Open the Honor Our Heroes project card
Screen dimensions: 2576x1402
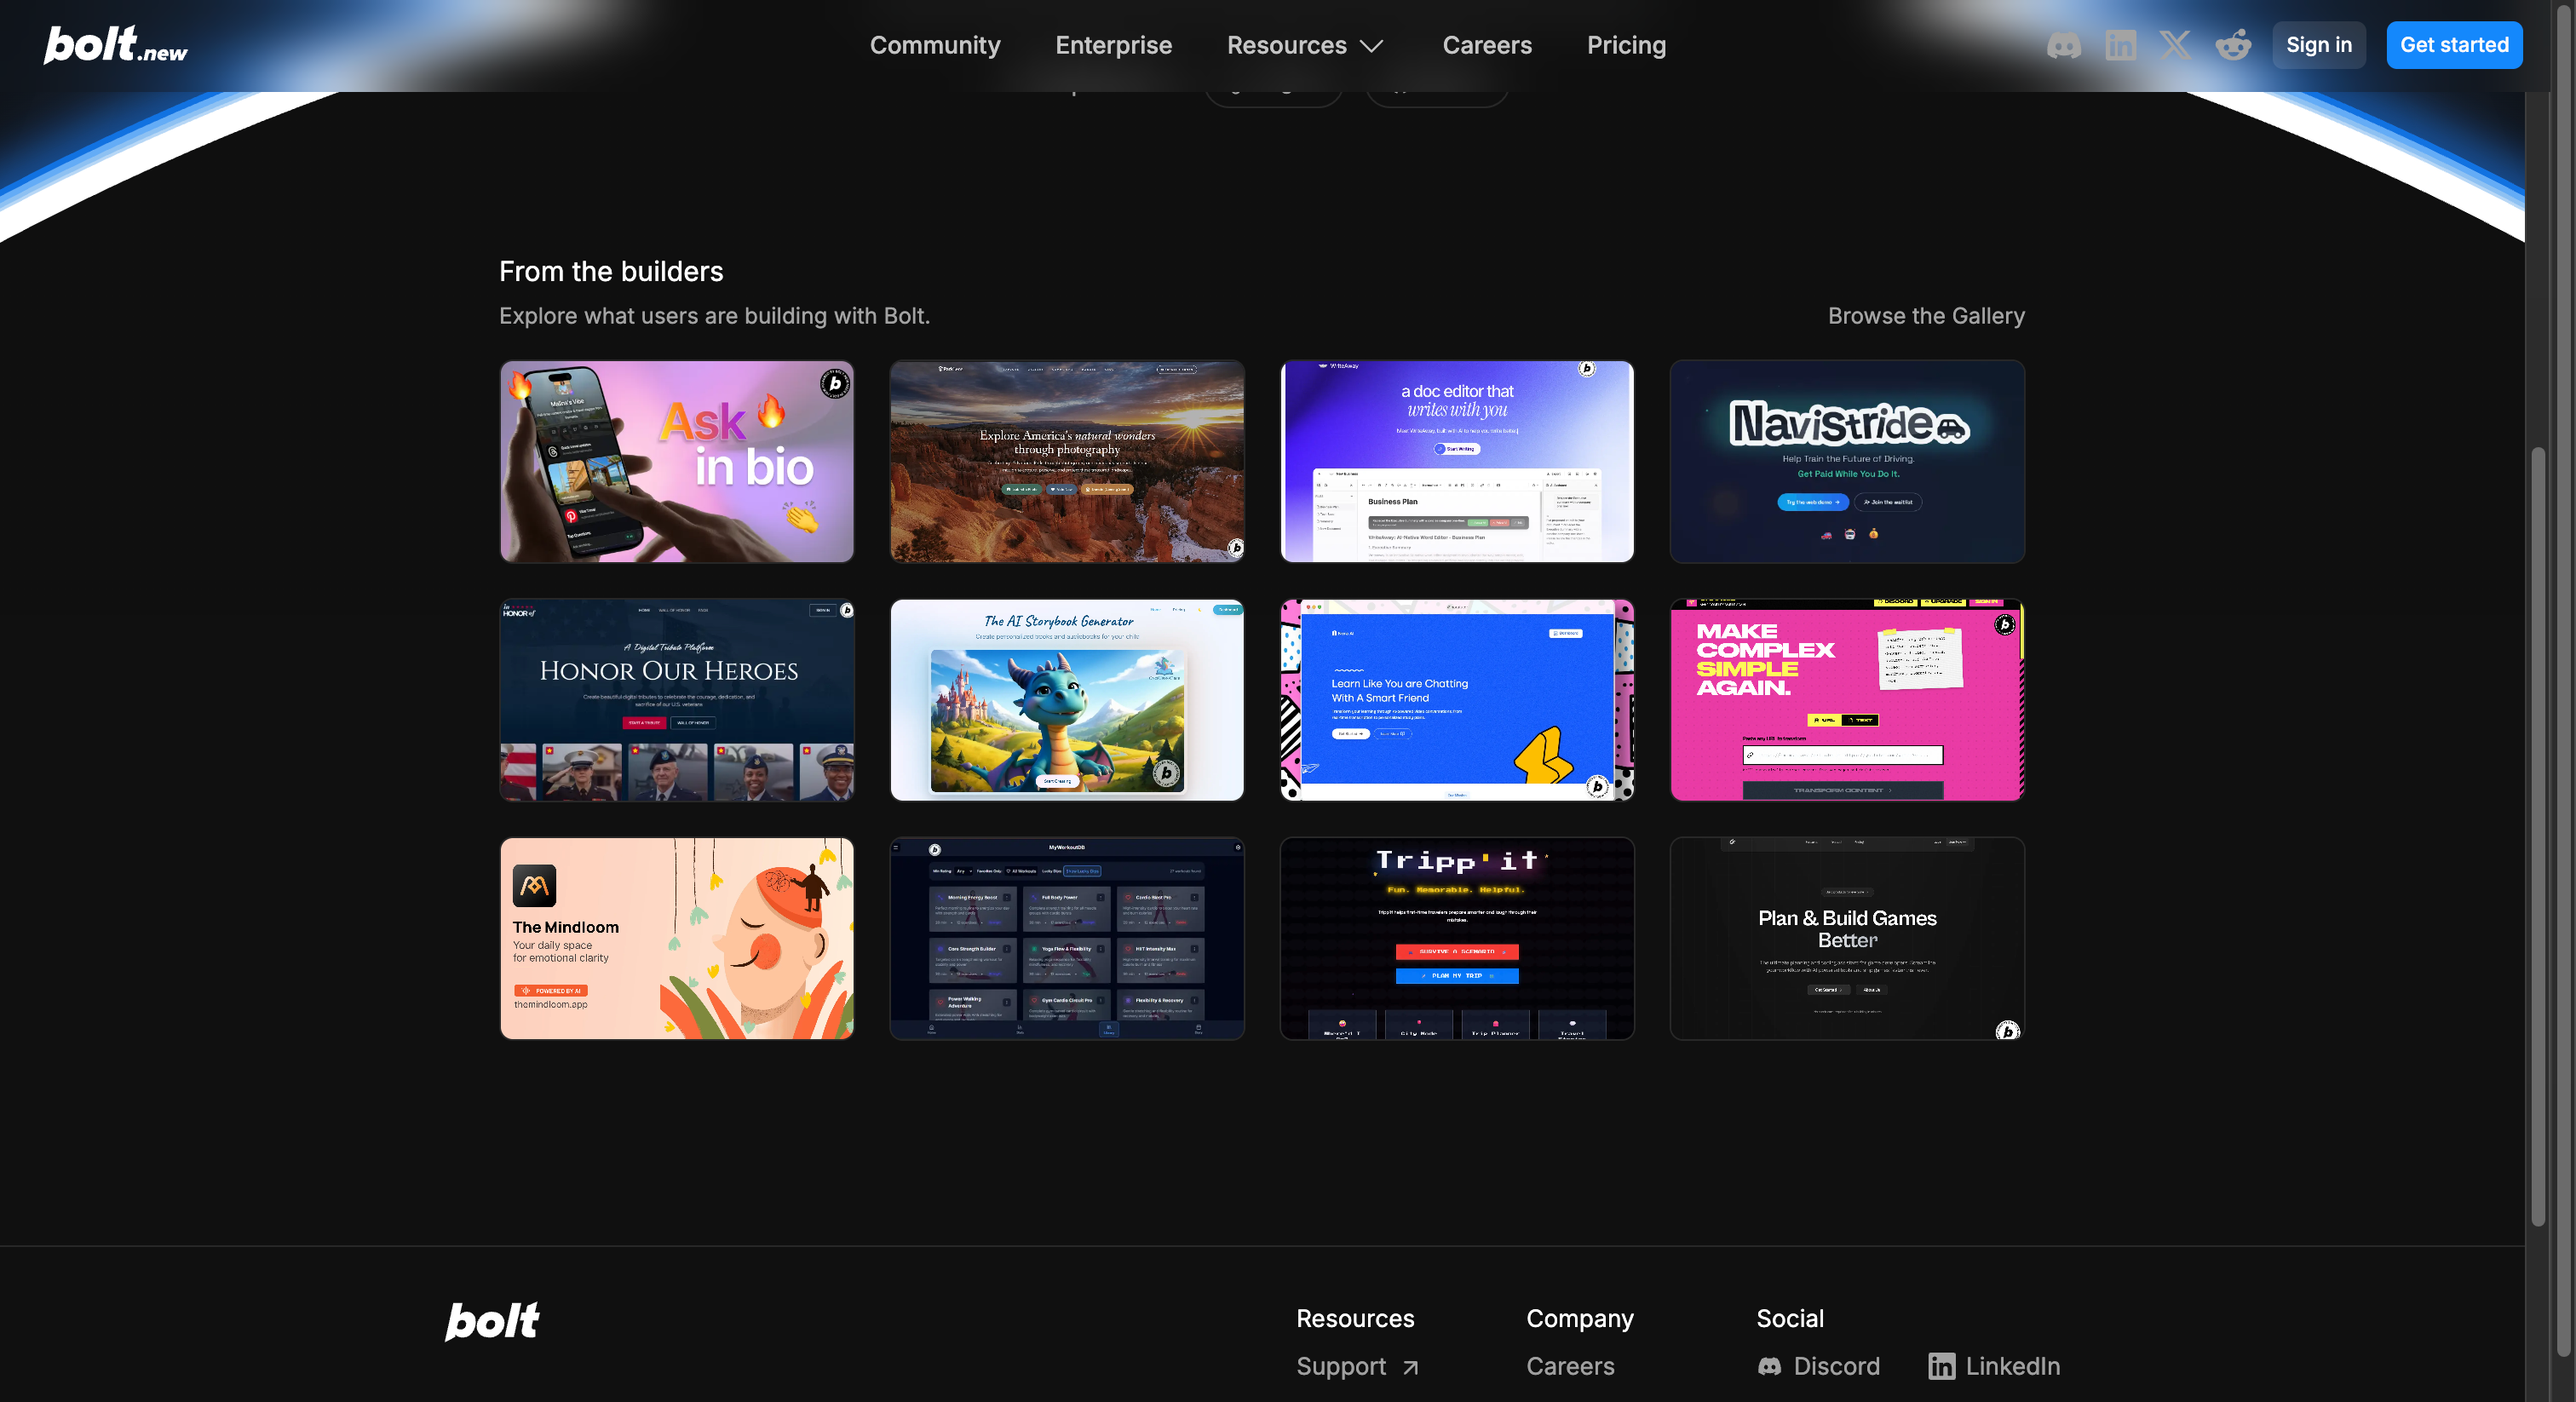pos(677,700)
